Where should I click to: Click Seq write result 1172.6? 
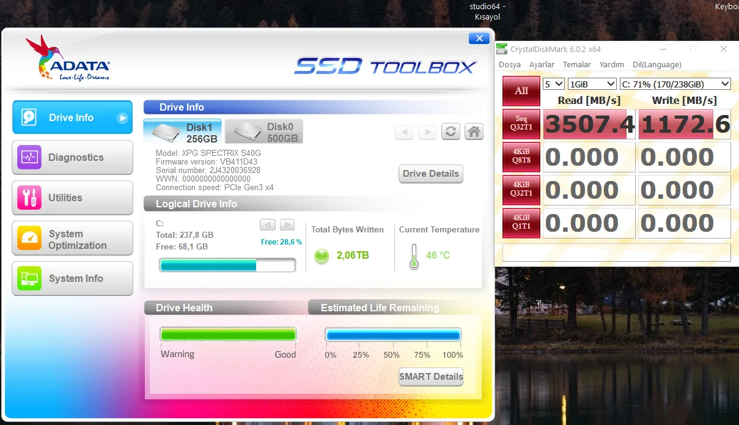tap(685, 124)
